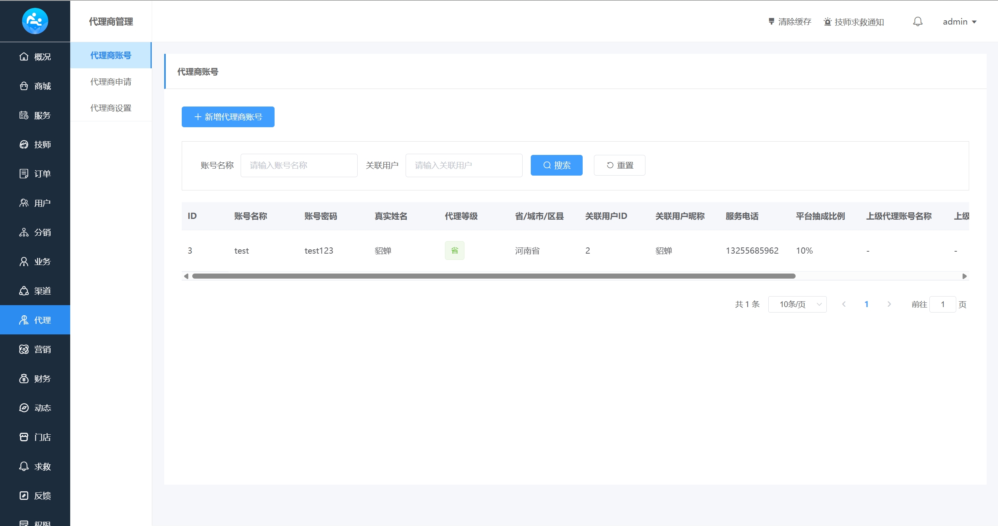Open the 10条/页 page size dropdown
The height and width of the screenshot is (526, 998).
pyautogui.click(x=797, y=304)
